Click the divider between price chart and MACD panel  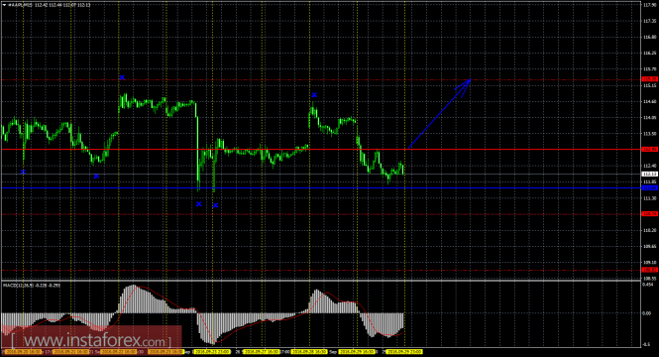[x=321, y=280]
